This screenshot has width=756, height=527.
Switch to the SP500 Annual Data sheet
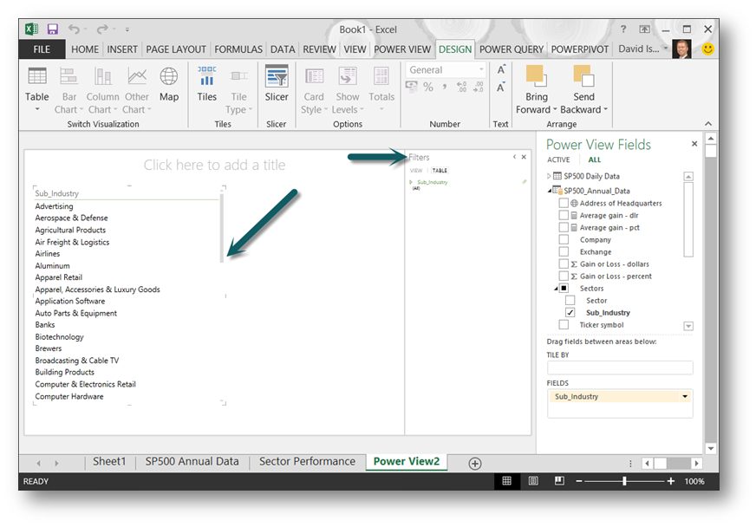(192, 461)
